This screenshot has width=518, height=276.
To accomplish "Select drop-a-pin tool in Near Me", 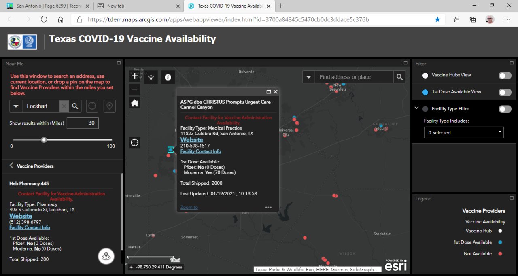I will (x=109, y=106).
